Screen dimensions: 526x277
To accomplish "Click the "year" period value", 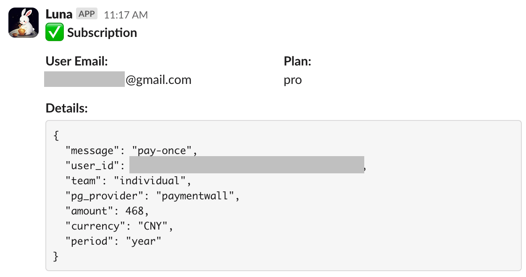I will (144, 241).
